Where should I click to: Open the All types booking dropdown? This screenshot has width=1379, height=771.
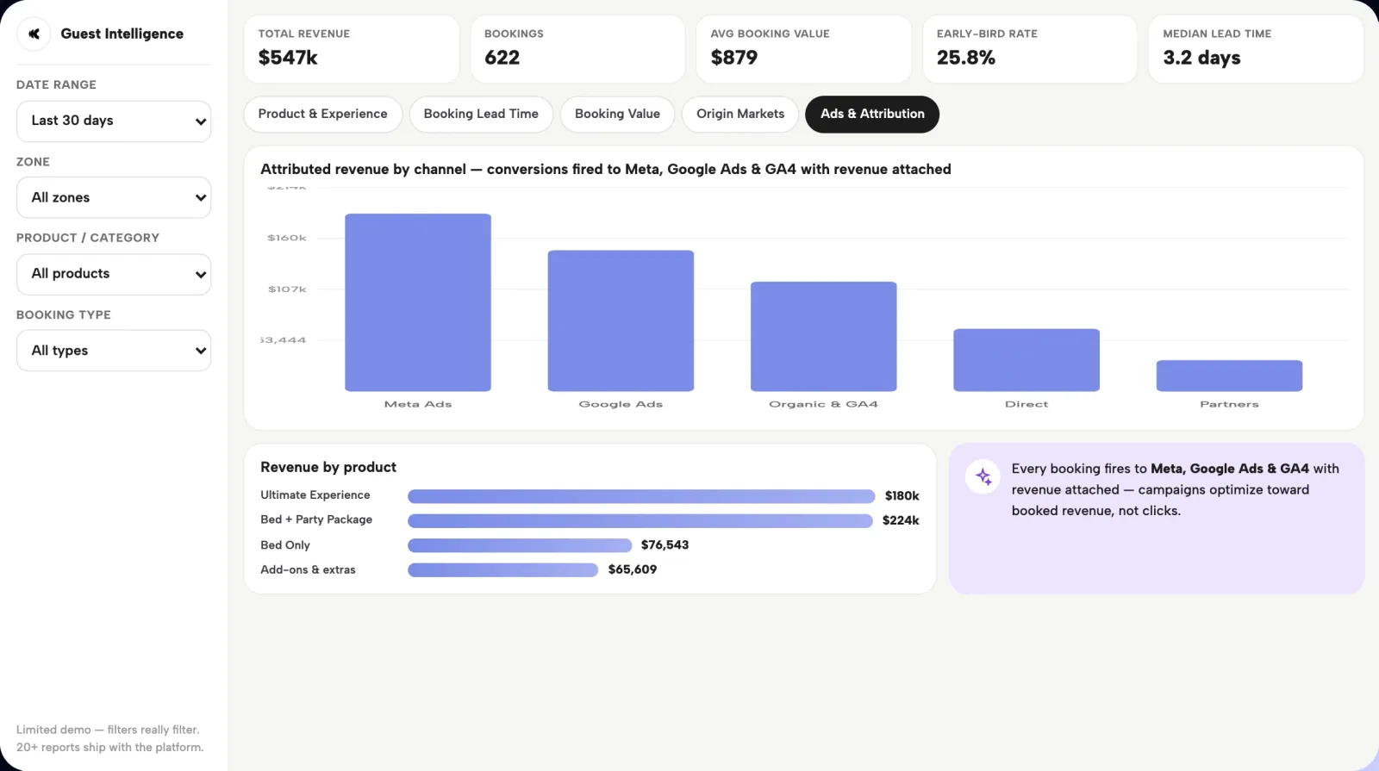pos(114,351)
